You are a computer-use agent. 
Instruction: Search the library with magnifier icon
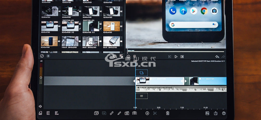[x=115, y=56]
